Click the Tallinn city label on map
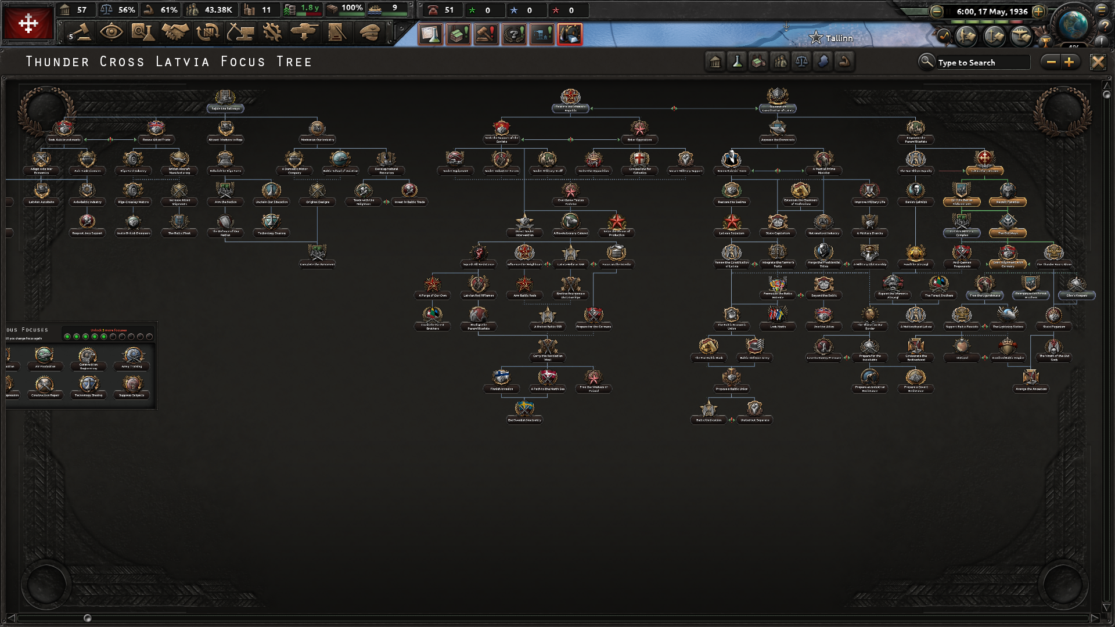The width and height of the screenshot is (1115, 627). [839, 38]
